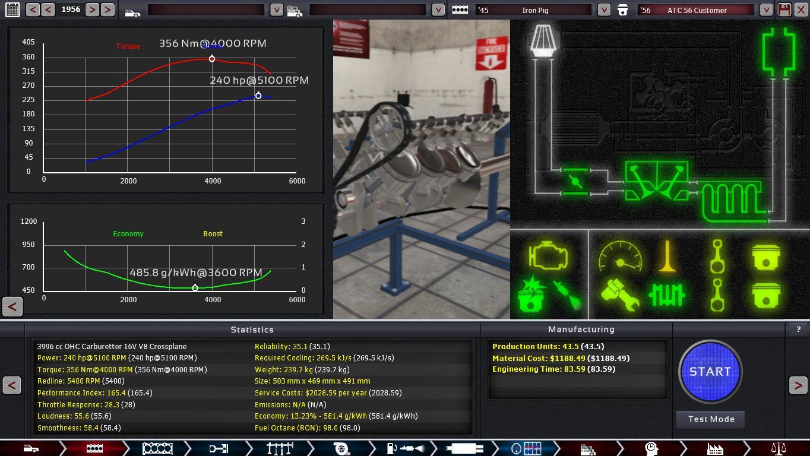Viewport: 810px width, 456px height.
Task: Open the ATC 56 Customer variant dropdown
Action: 766,9
